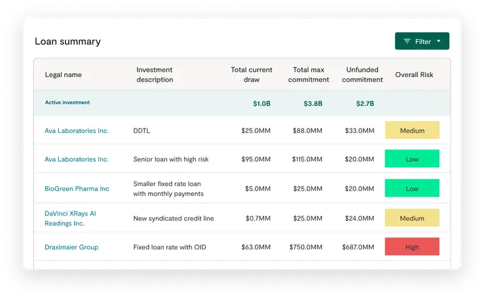Click the $24.0MM unfunded commitment value
Viewport: 484px width, 298px height.
[360, 219]
